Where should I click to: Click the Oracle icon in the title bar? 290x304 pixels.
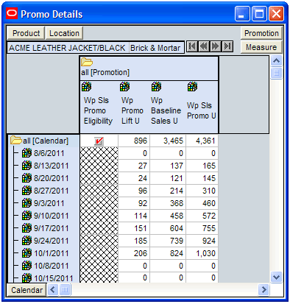[x=12, y=13]
